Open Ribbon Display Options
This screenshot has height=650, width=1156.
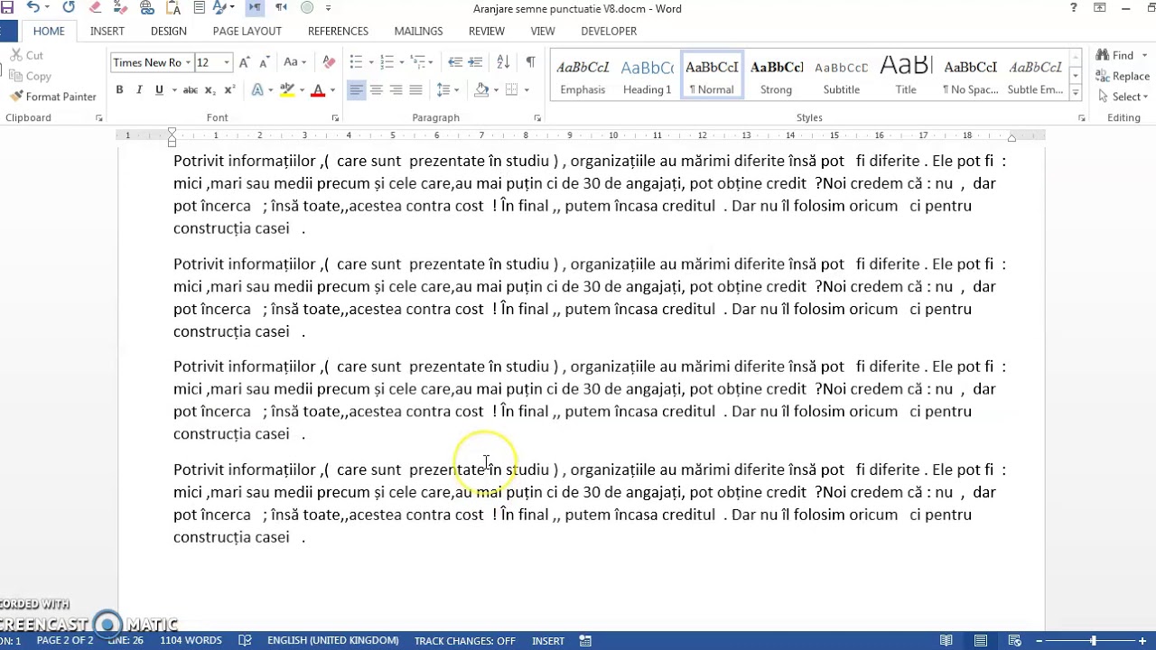(x=1100, y=8)
